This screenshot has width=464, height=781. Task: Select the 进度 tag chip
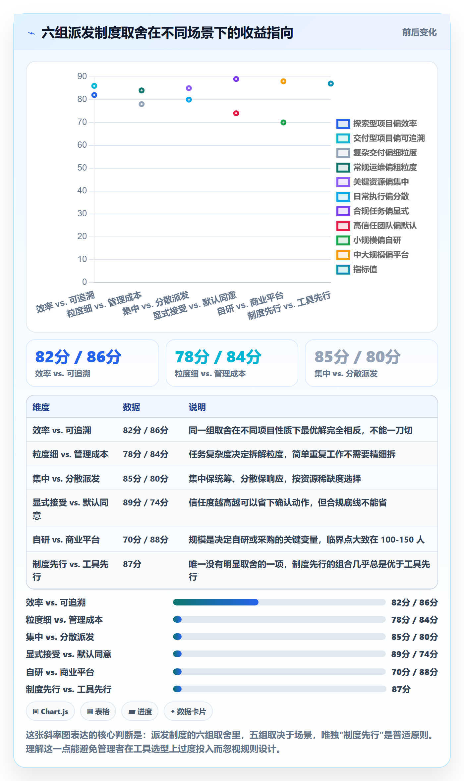[x=140, y=711]
